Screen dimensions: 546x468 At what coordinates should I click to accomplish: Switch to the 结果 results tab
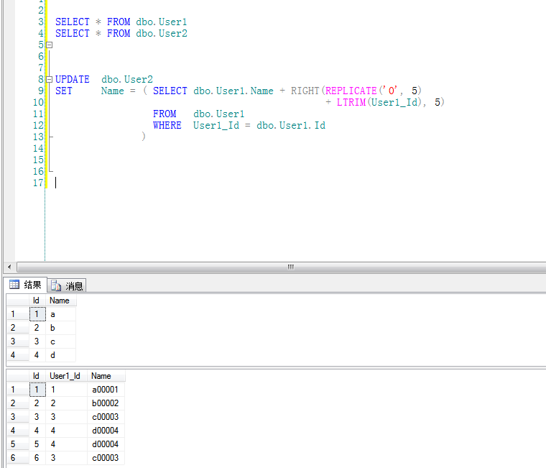coord(27,285)
